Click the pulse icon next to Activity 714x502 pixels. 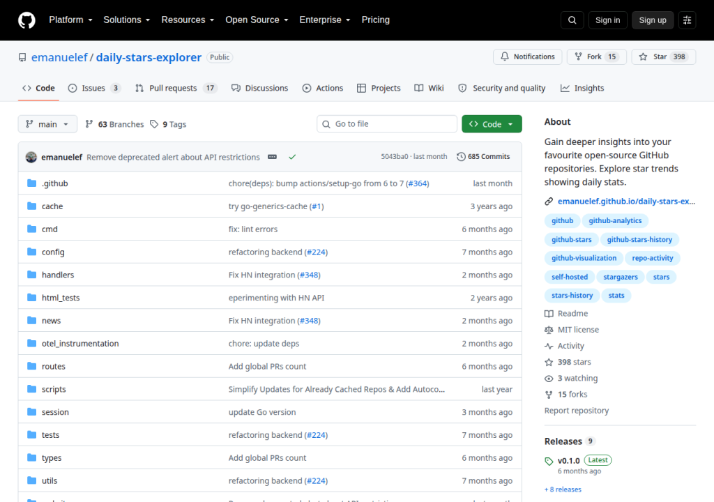pyautogui.click(x=549, y=347)
